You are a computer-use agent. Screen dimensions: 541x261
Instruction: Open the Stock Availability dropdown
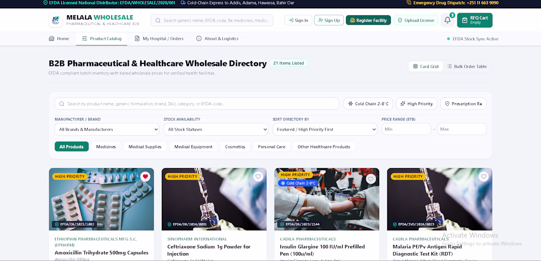pyautogui.click(x=216, y=129)
